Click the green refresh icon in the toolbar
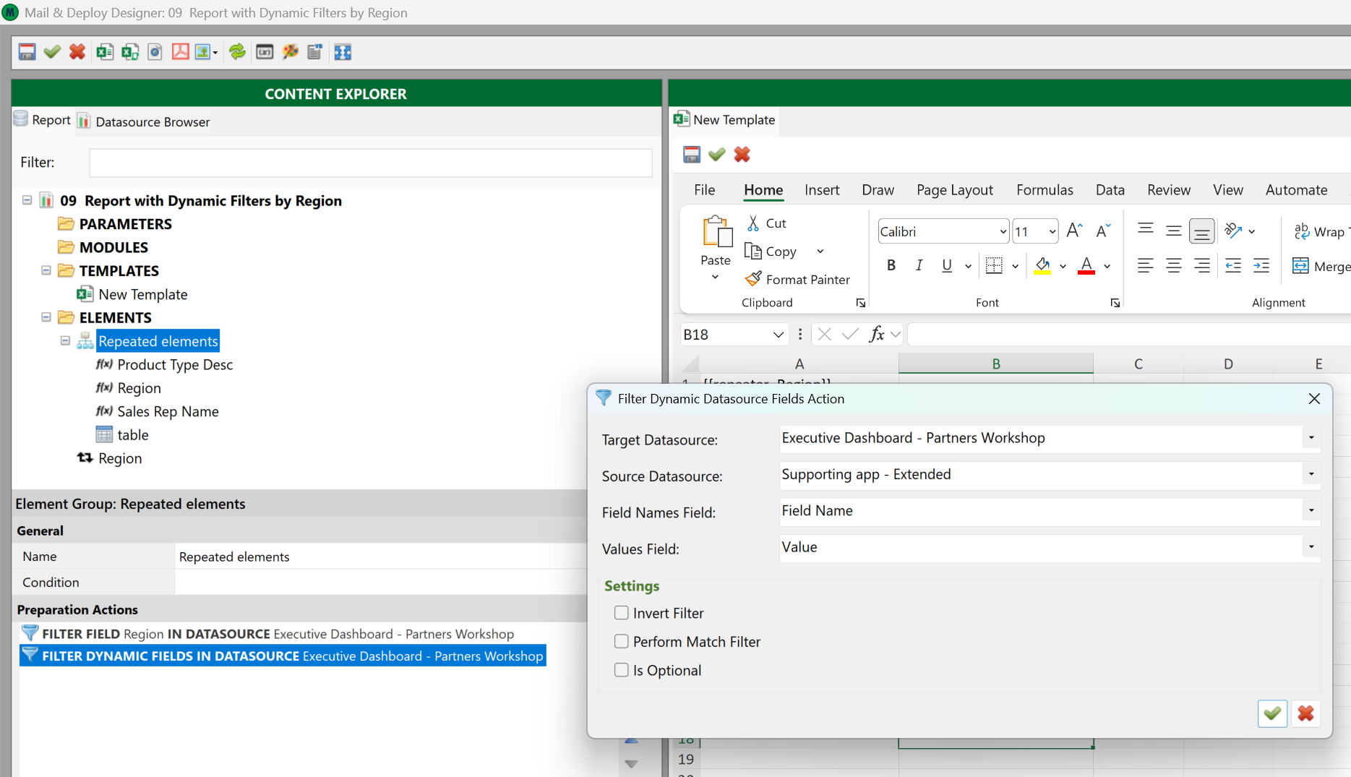1351x777 pixels. [x=237, y=52]
